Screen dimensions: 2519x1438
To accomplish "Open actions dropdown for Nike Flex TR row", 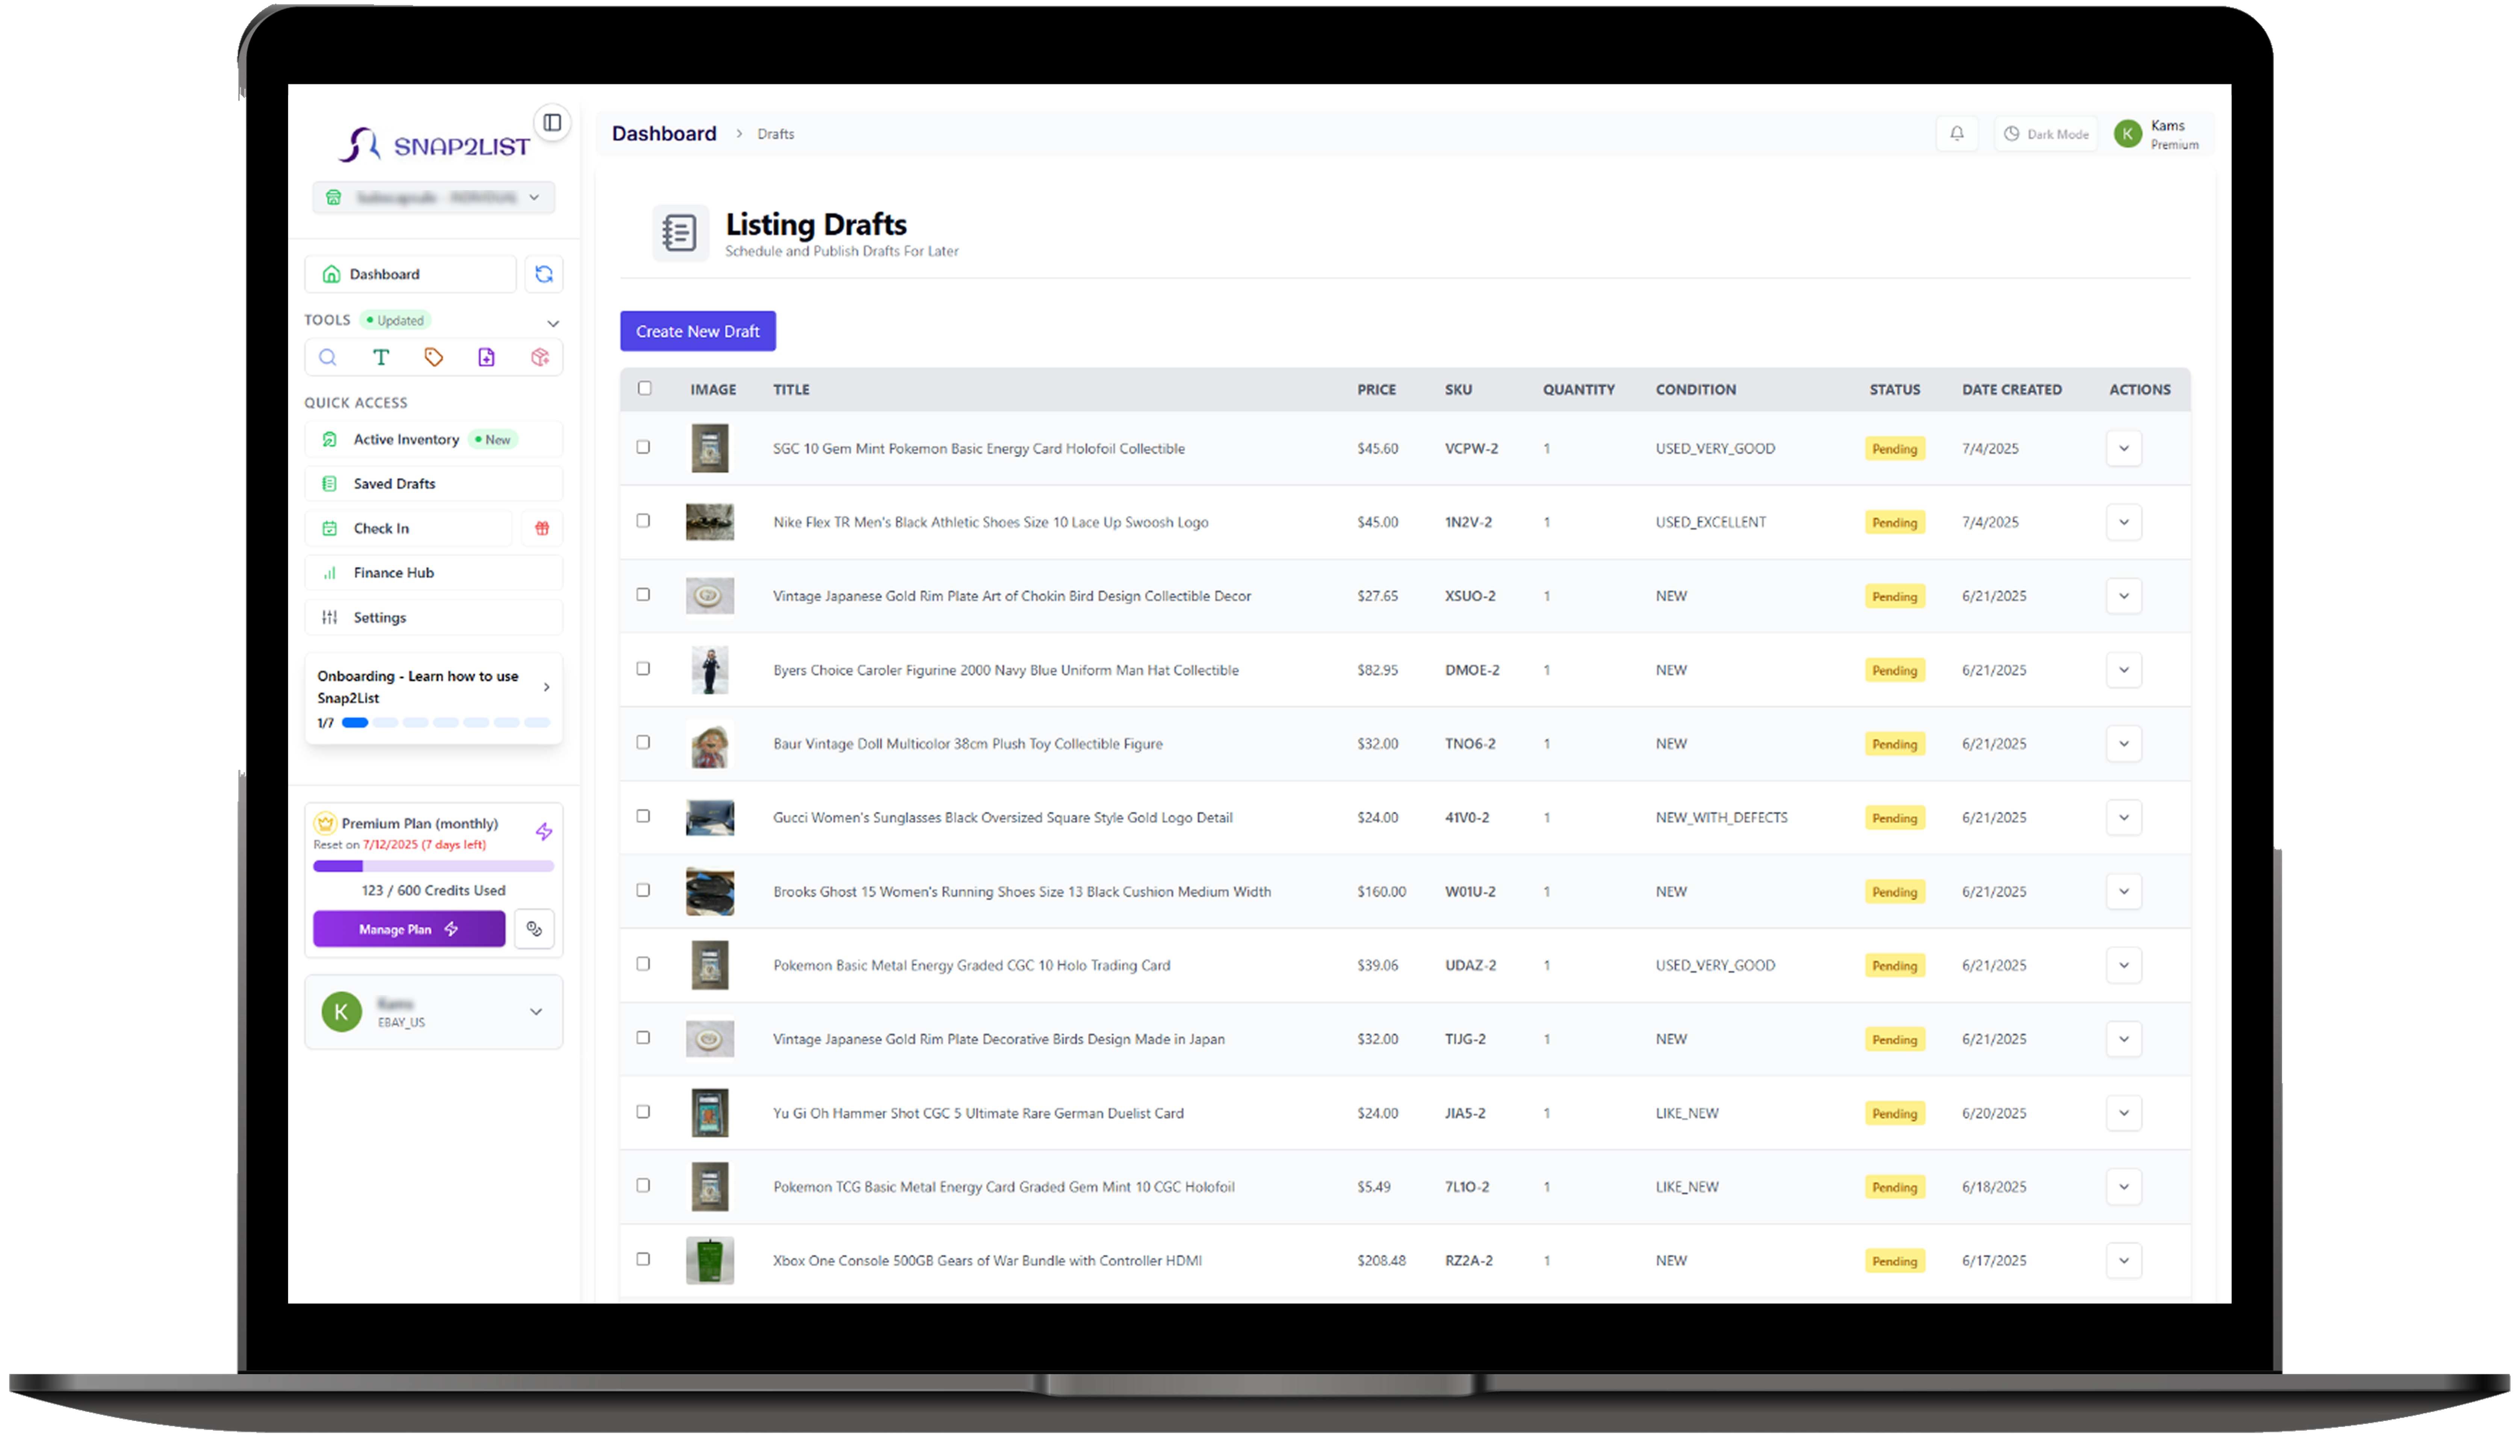I will coord(2124,523).
